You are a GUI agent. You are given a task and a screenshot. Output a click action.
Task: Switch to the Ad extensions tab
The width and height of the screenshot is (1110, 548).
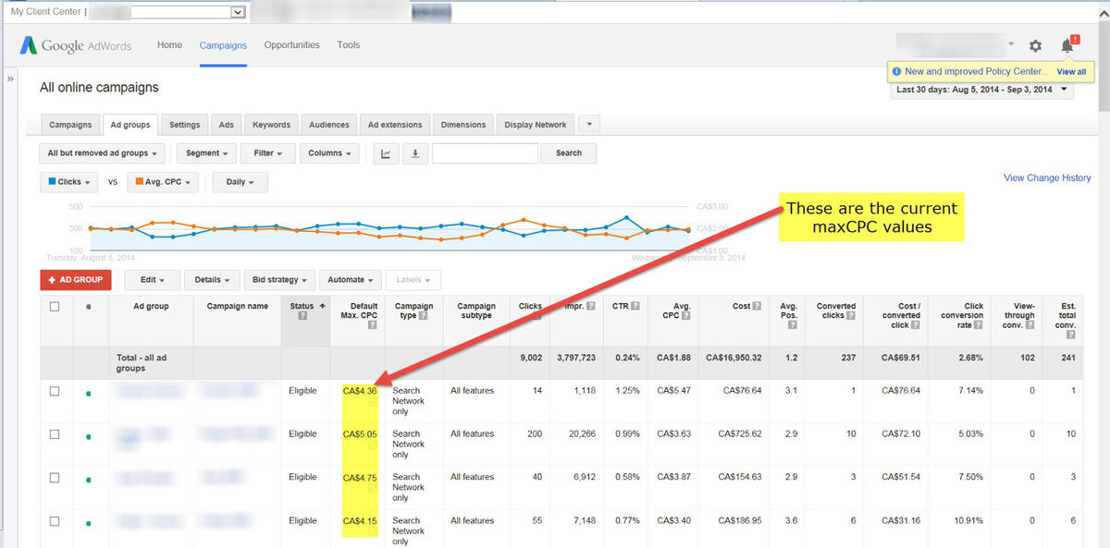[x=395, y=125]
